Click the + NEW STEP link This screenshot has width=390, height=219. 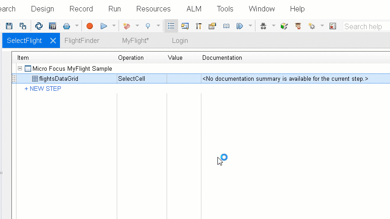(43, 89)
